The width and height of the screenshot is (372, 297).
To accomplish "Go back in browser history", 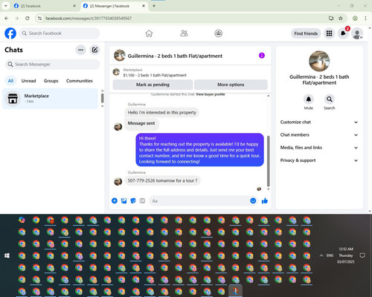I will tap(7, 18).
